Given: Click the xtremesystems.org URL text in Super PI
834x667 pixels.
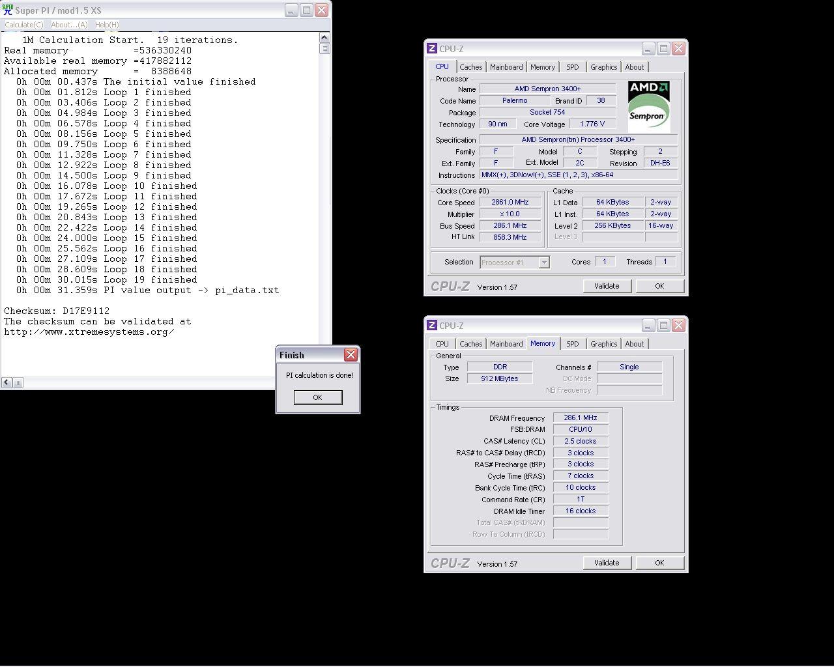Looking at the screenshot, I should click(x=89, y=332).
